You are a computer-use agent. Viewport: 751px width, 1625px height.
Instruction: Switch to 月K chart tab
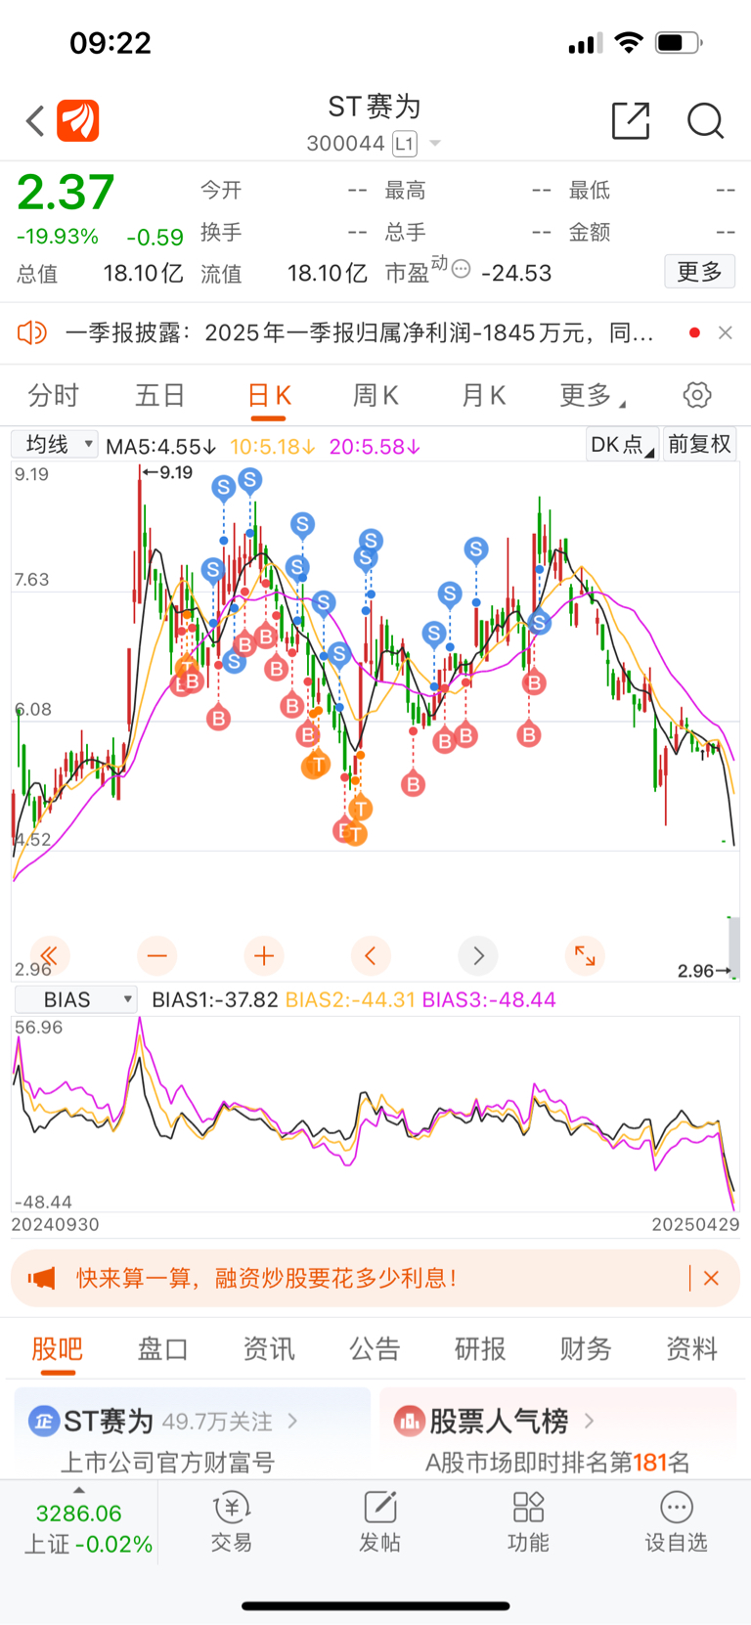pos(483,396)
